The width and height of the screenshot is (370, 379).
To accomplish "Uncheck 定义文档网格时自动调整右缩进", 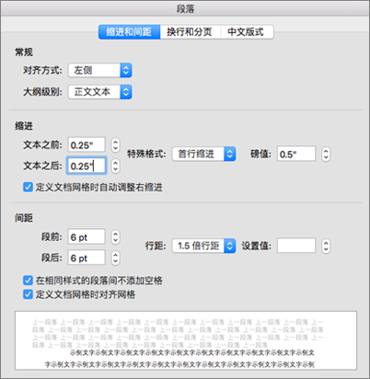I will point(28,187).
